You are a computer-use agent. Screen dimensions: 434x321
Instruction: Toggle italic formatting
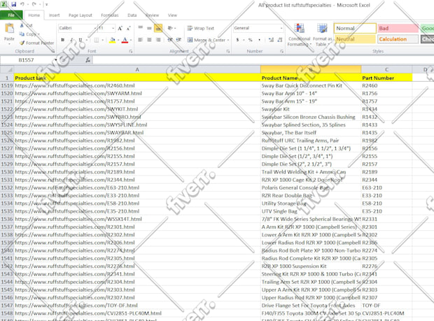[x=71, y=40]
